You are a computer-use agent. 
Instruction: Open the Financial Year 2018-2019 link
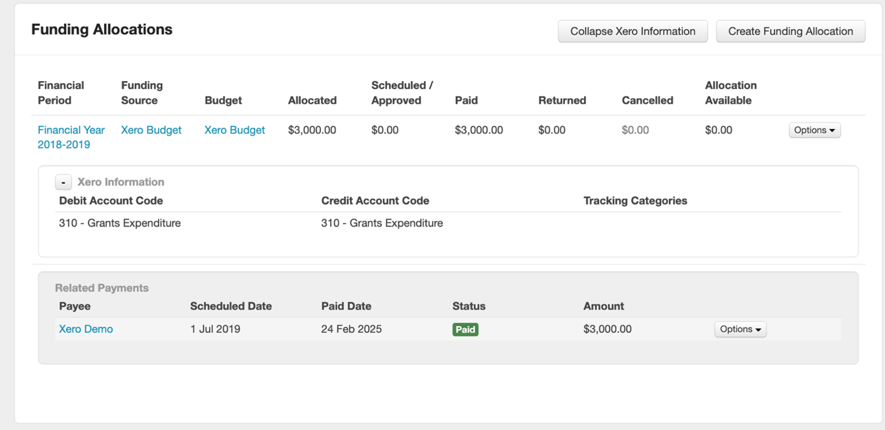71,137
